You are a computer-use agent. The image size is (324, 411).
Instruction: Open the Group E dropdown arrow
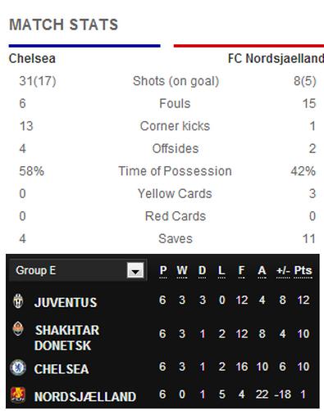[x=135, y=270]
